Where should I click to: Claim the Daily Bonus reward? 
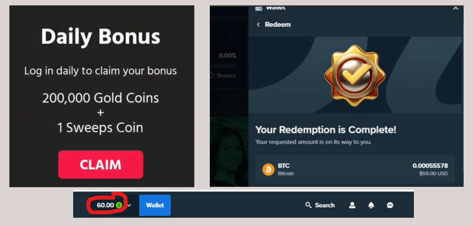(x=101, y=165)
